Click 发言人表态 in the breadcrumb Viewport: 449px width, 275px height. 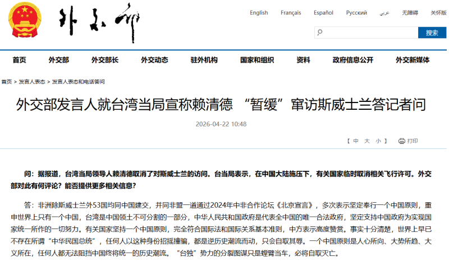[32, 82]
